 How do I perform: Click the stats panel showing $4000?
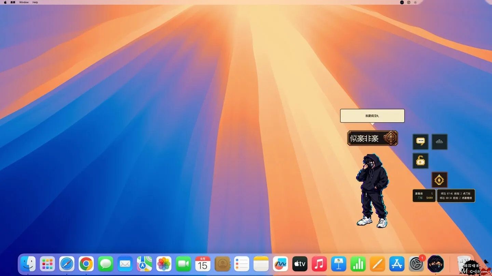click(x=424, y=196)
